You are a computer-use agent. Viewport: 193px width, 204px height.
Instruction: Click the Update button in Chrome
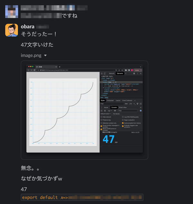click(138, 70)
